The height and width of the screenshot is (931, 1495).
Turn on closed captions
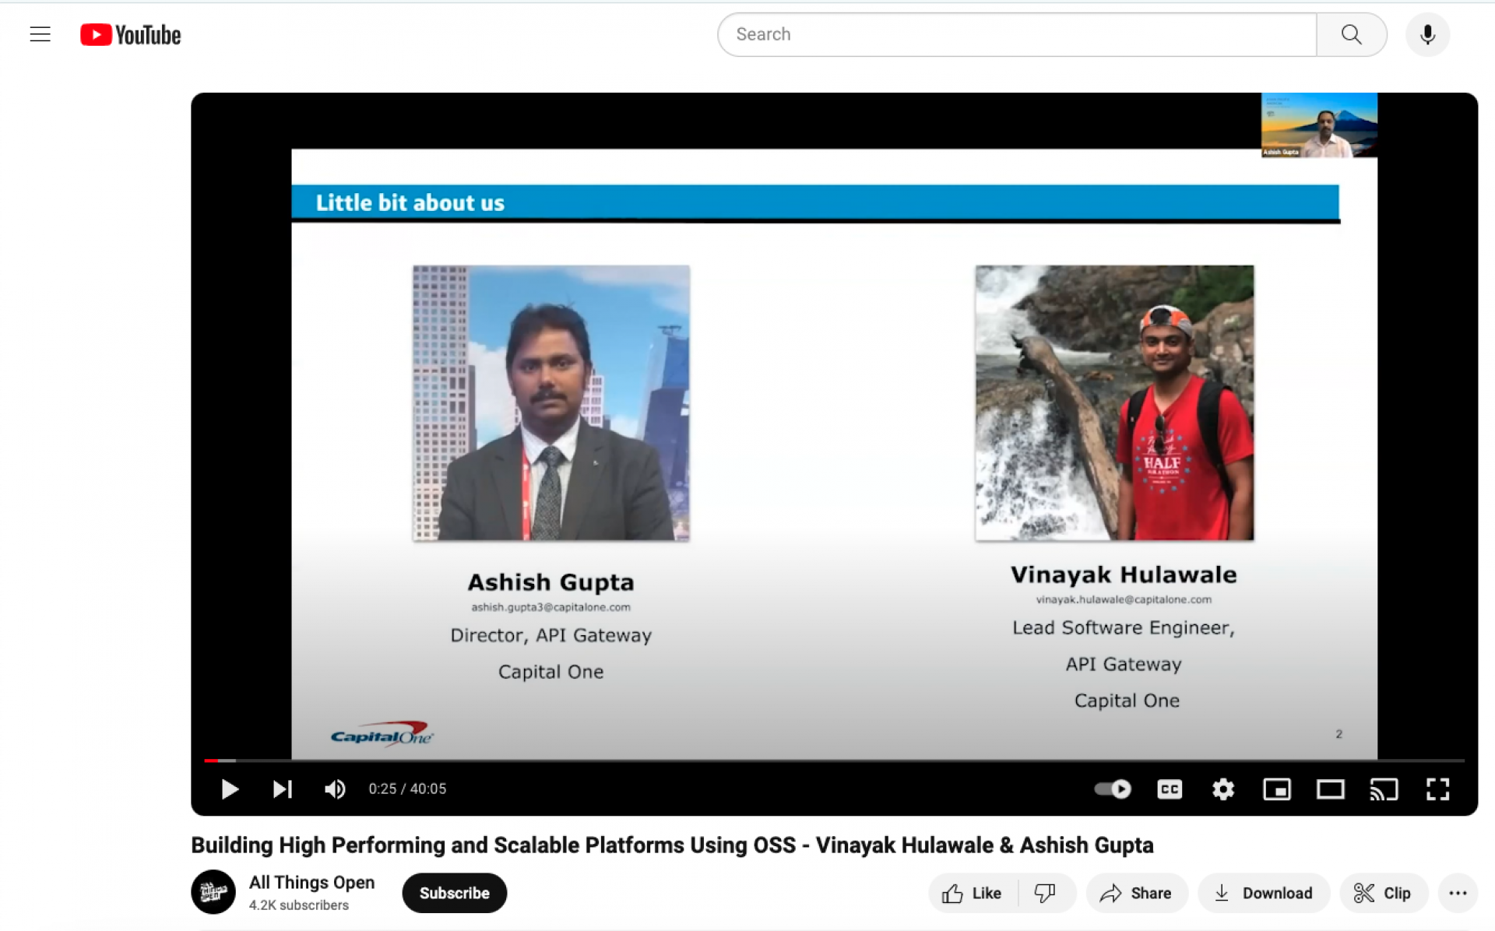tap(1170, 789)
